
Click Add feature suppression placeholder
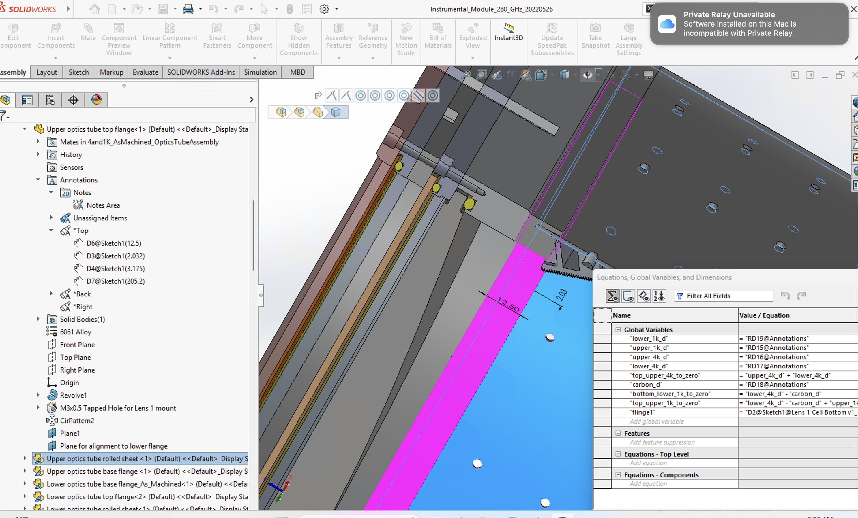[x=662, y=442]
